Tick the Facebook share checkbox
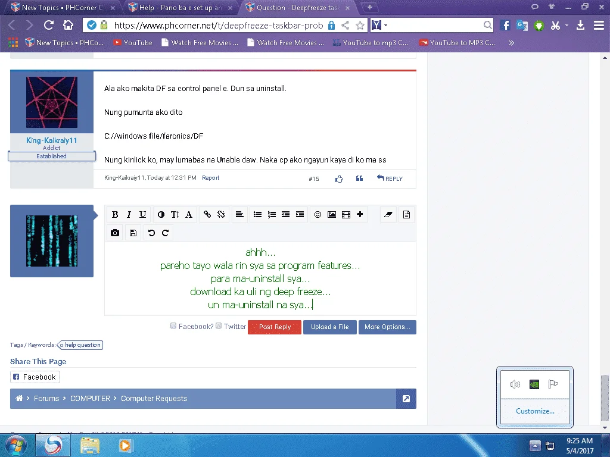 (x=173, y=325)
